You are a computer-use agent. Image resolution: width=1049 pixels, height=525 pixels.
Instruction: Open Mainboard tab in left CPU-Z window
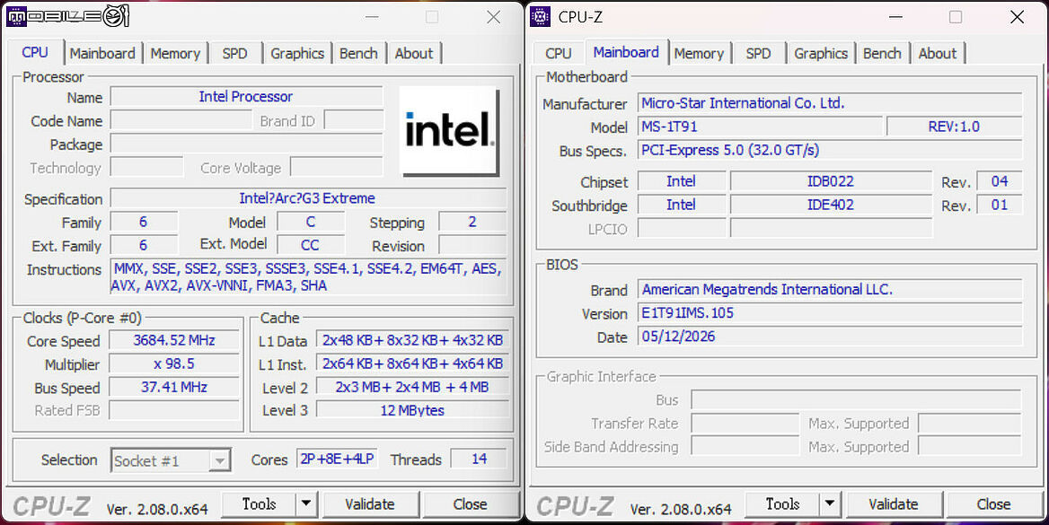[x=102, y=54]
